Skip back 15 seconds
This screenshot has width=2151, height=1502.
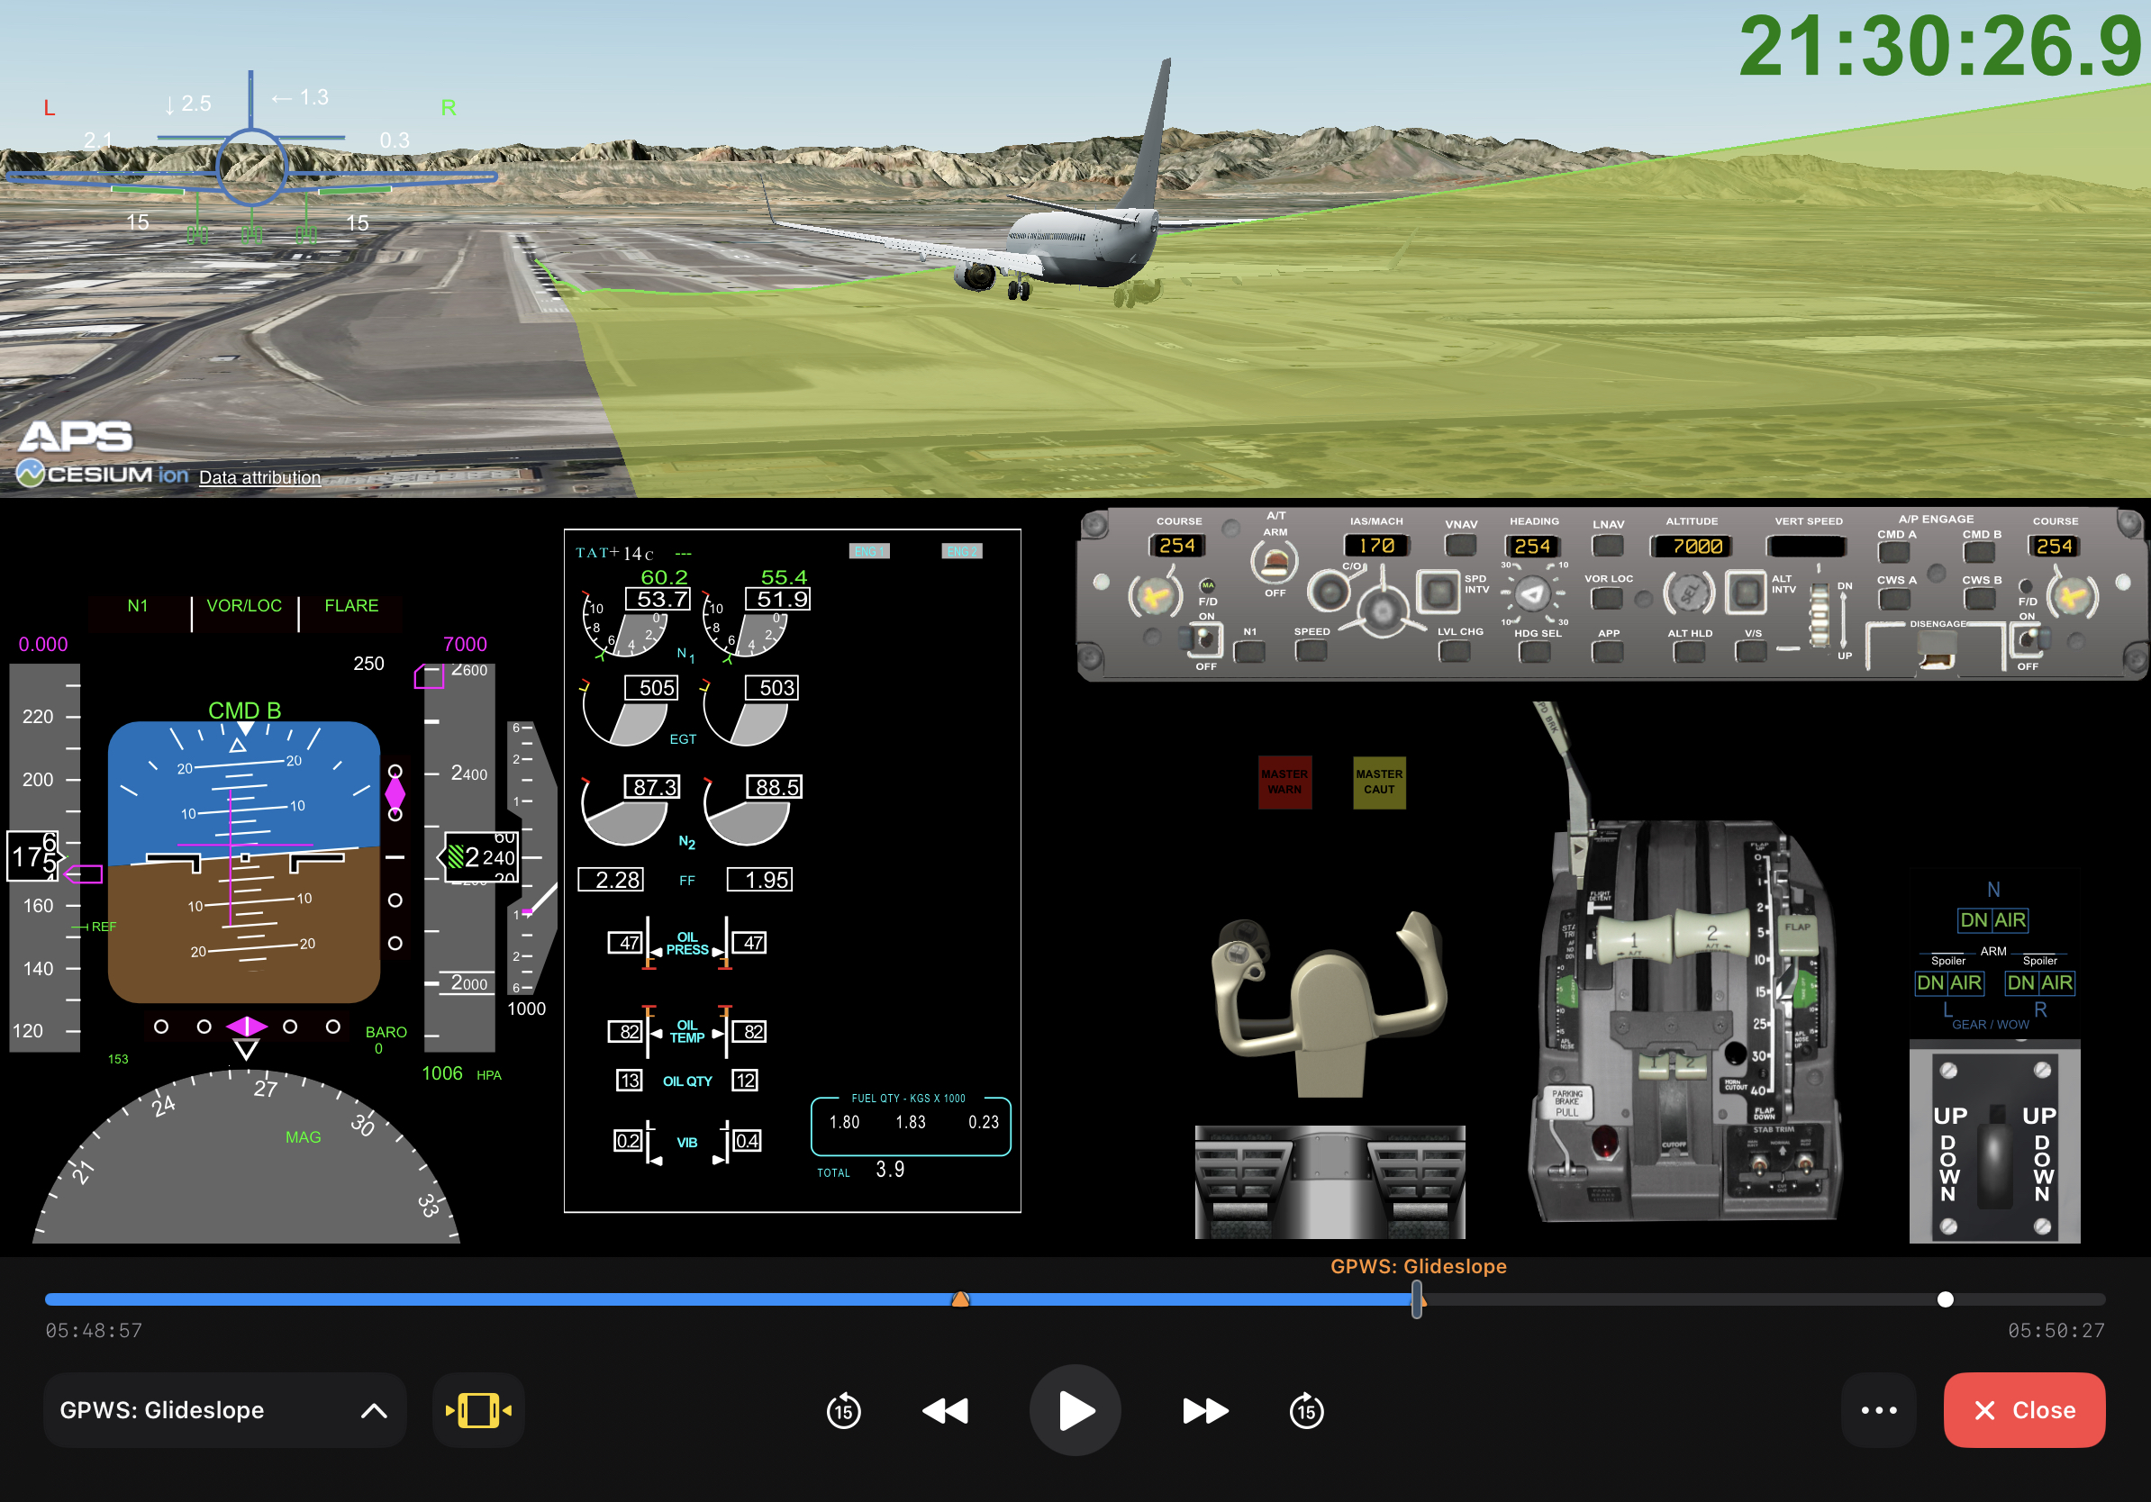843,1410
